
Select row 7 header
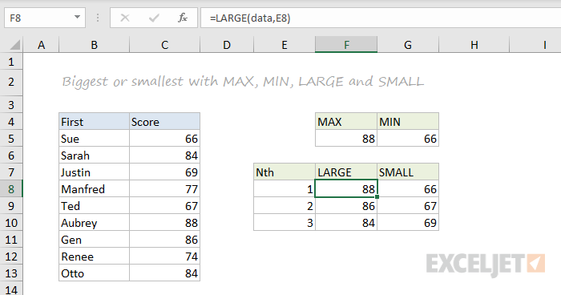11,172
